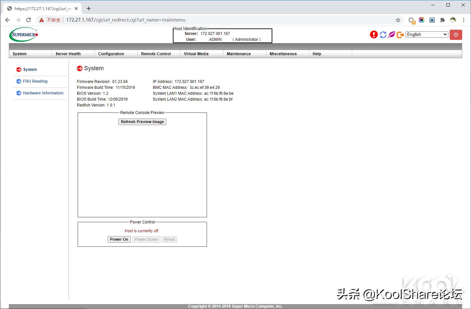
Task: Open the Maintenance menu
Action: [245, 54]
